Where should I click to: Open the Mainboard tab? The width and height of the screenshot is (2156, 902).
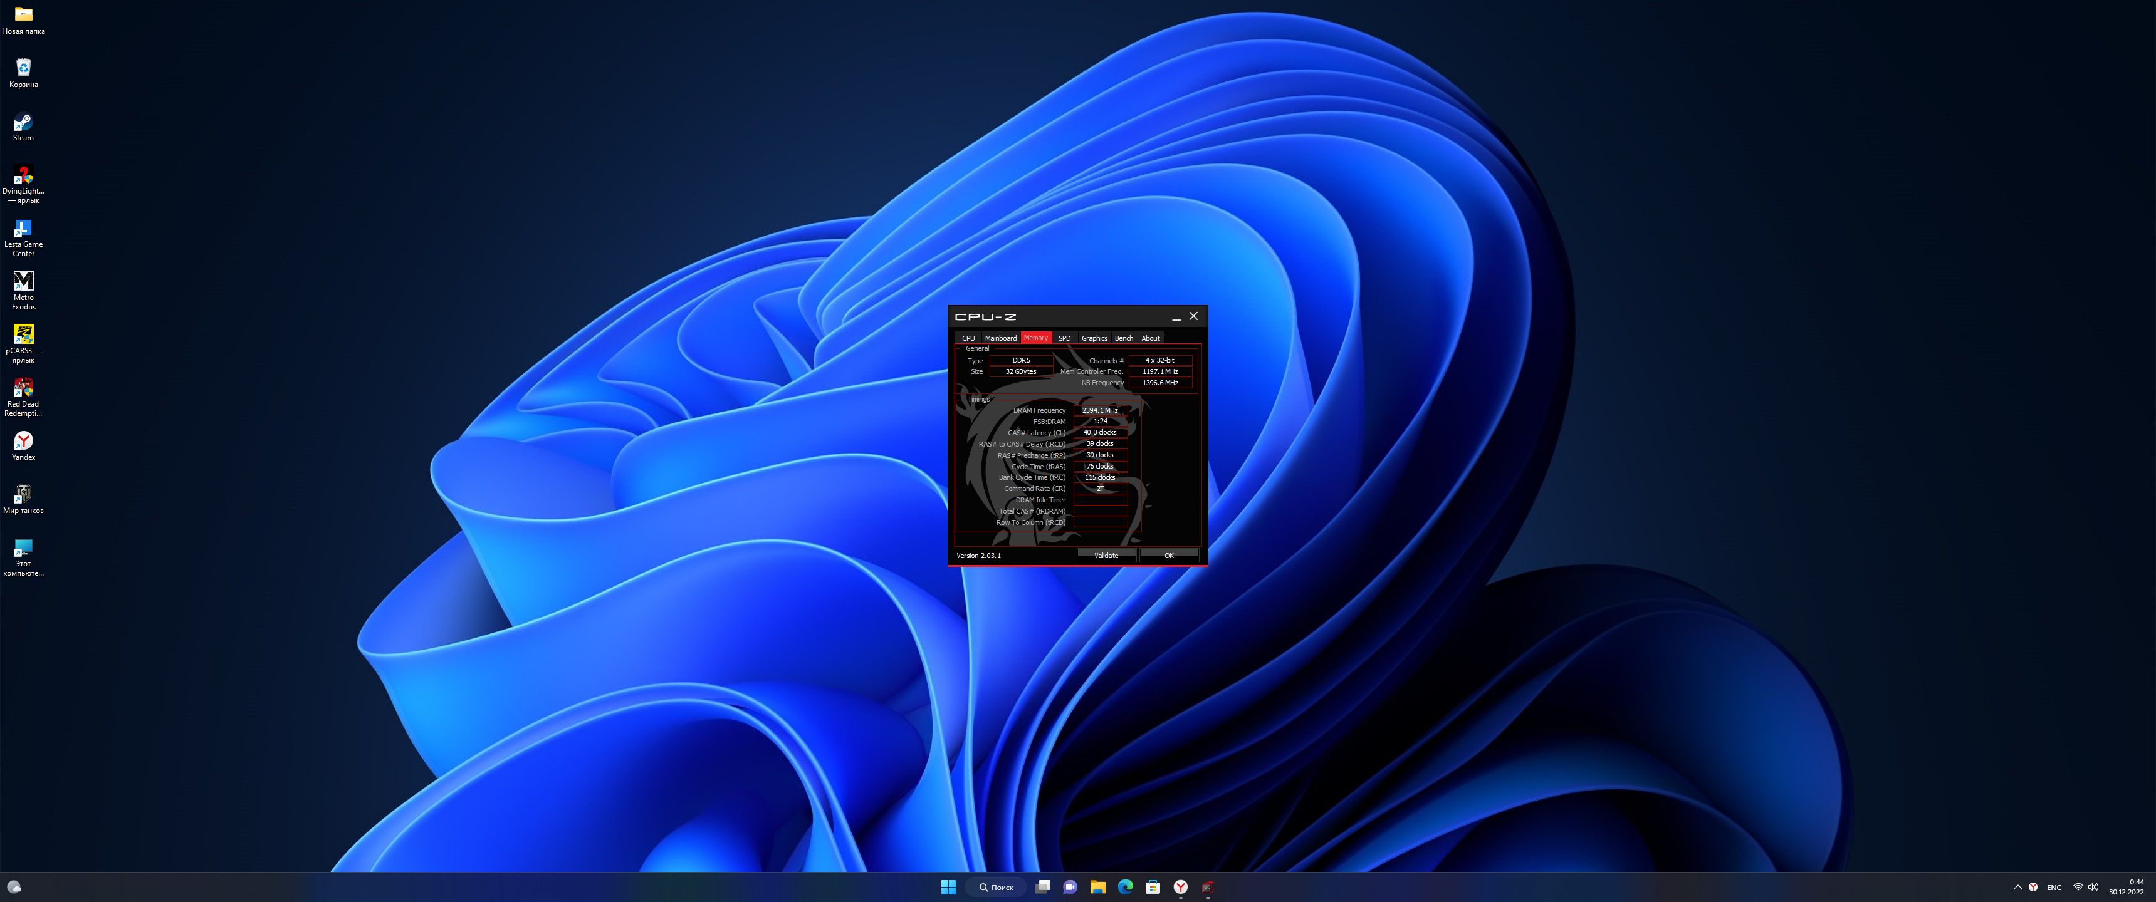1000,338
